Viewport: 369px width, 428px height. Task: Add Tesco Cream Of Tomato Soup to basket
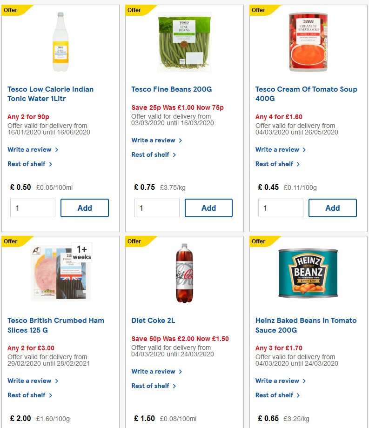click(332, 208)
